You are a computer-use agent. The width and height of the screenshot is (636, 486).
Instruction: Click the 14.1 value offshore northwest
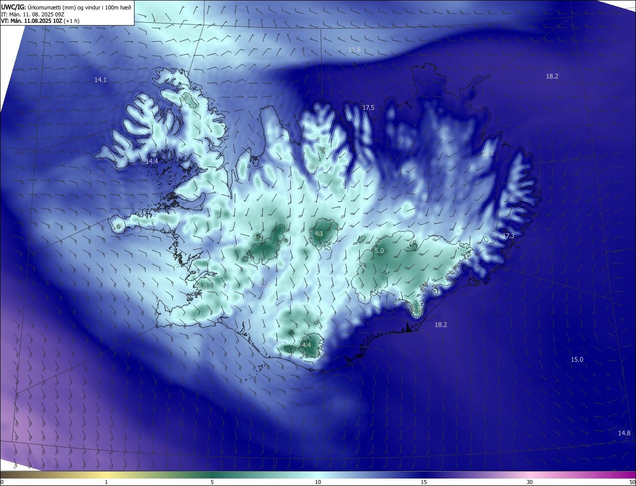tap(100, 80)
